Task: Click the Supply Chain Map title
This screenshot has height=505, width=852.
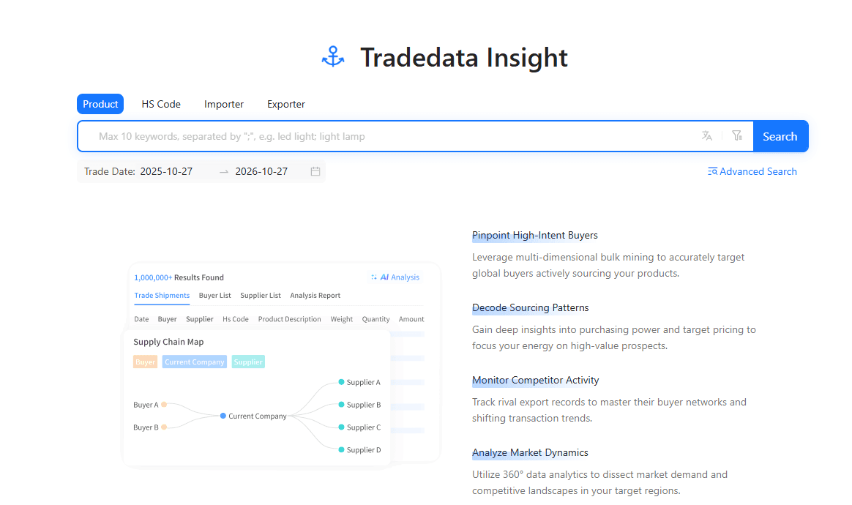Action: coord(168,342)
